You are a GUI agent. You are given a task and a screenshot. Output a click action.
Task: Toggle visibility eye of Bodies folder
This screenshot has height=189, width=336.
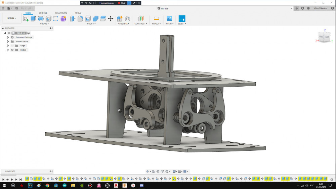pyautogui.click(x=12, y=50)
